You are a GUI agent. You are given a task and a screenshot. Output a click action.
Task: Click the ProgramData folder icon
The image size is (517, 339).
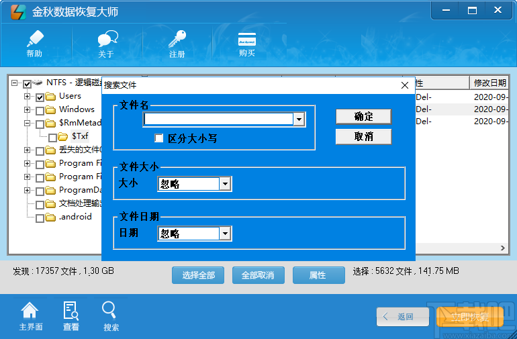tap(50, 190)
